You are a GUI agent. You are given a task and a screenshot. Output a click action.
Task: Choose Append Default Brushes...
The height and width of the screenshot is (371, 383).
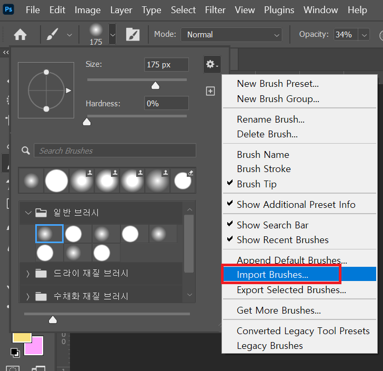tap(299, 260)
